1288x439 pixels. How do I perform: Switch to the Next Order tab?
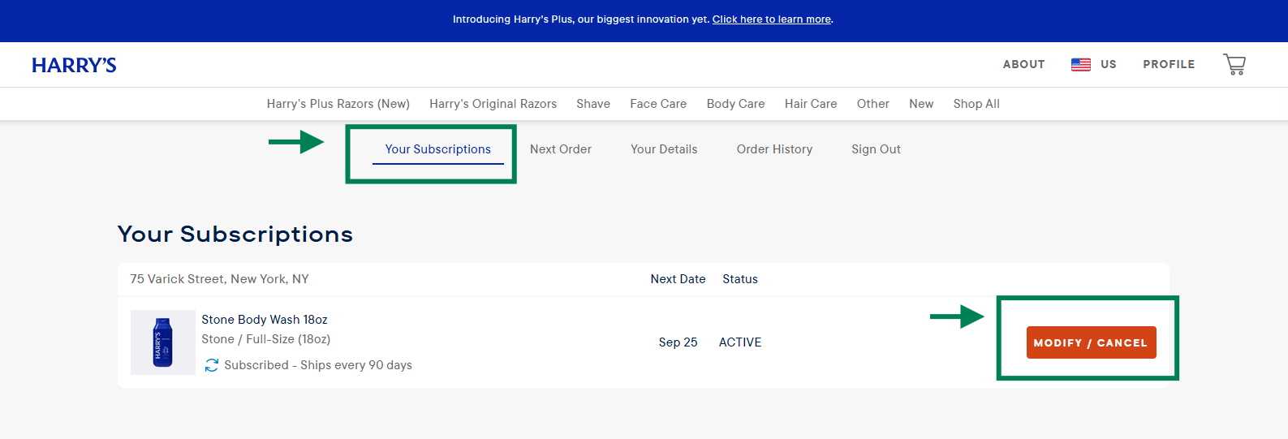point(560,149)
